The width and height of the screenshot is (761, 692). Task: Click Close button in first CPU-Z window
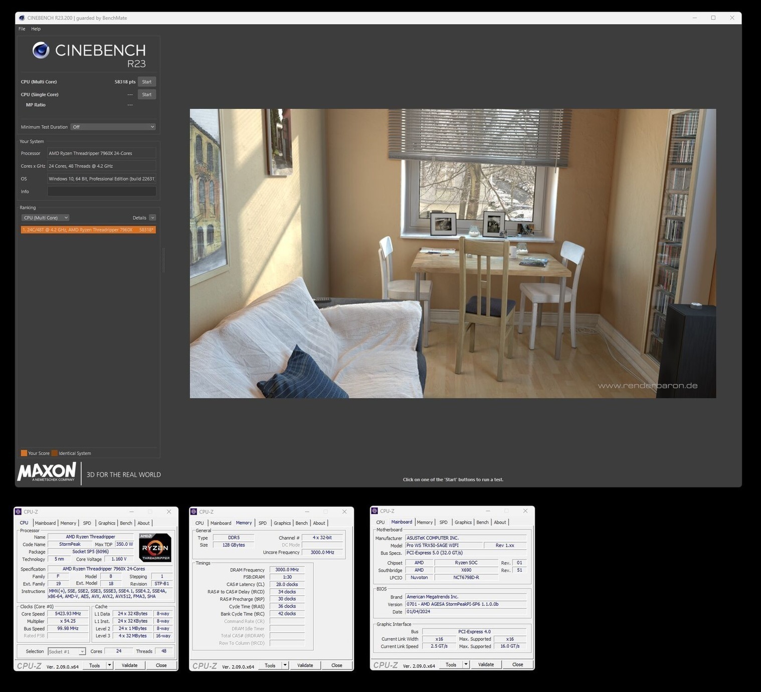161,665
